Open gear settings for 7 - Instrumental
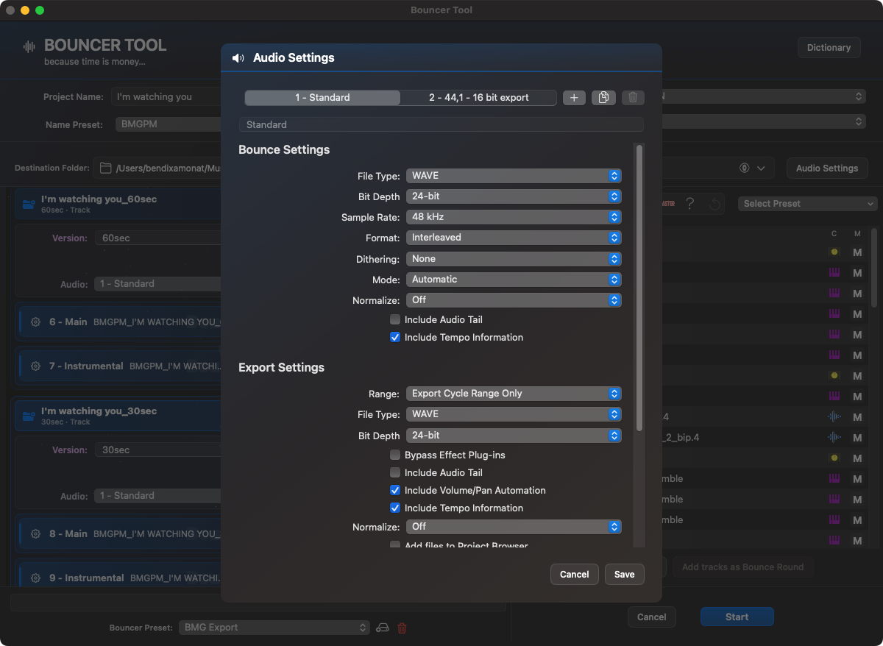This screenshot has height=646, width=883. [x=35, y=366]
